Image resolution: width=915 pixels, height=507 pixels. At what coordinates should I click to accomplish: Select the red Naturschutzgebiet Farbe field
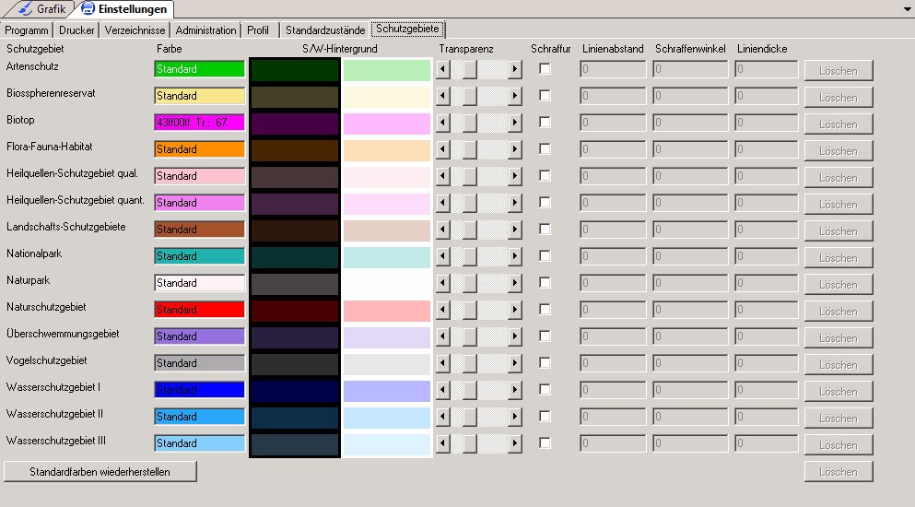pos(199,310)
